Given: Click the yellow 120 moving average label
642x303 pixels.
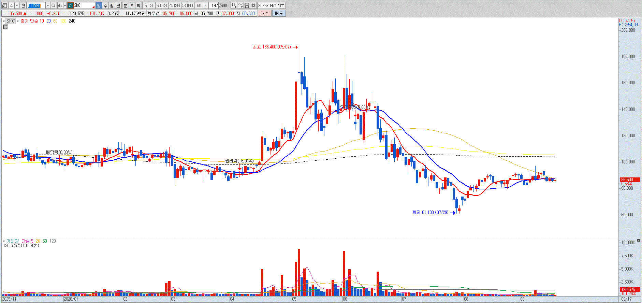Looking at the screenshot, I should (x=63, y=21).
